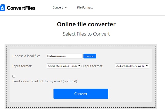Expand the Convert menu chevron

pos(66,7)
